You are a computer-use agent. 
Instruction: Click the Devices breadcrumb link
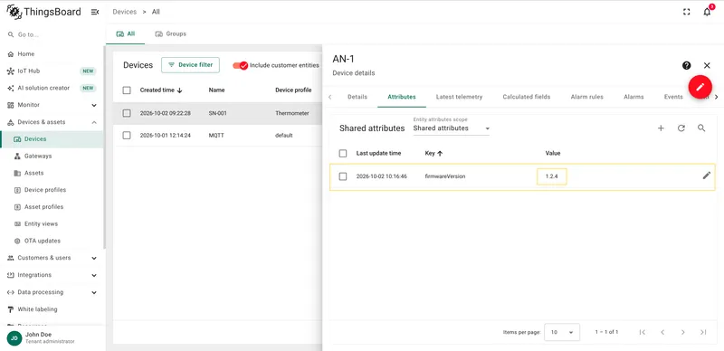point(125,12)
